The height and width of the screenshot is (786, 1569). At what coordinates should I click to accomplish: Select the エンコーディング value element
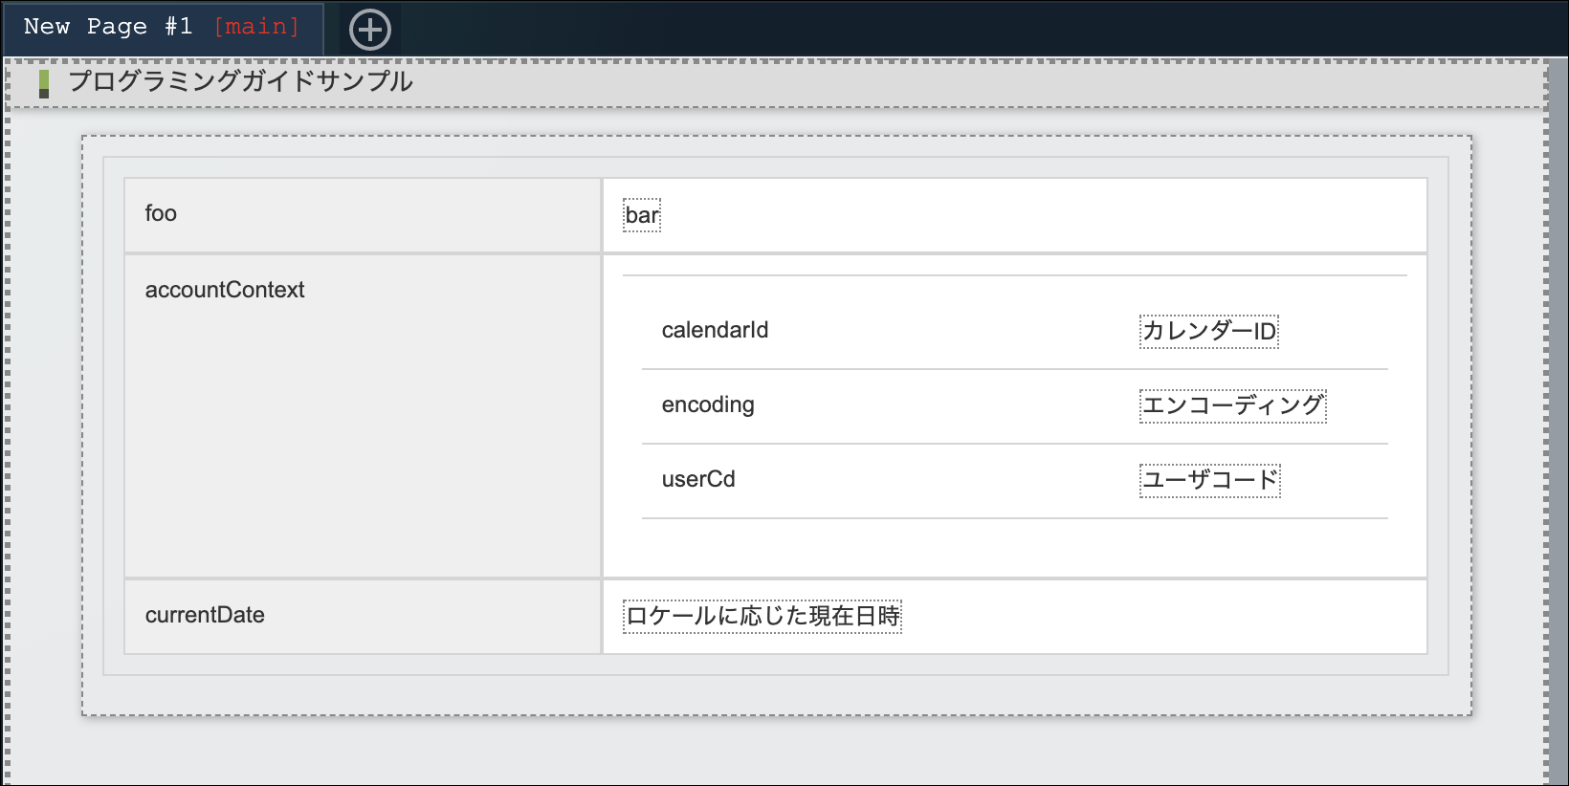coord(1233,405)
